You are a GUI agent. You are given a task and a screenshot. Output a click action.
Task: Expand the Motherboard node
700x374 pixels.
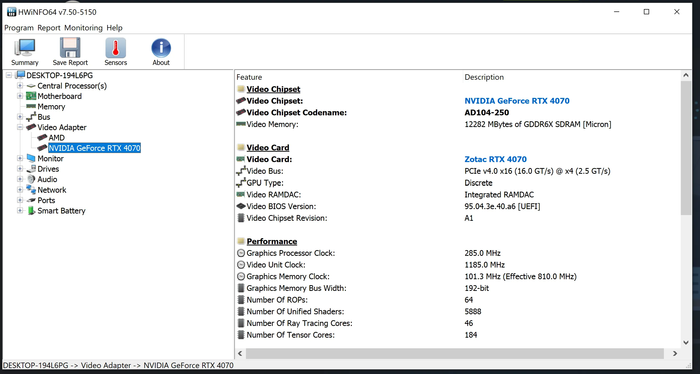pyautogui.click(x=20, y=96)
